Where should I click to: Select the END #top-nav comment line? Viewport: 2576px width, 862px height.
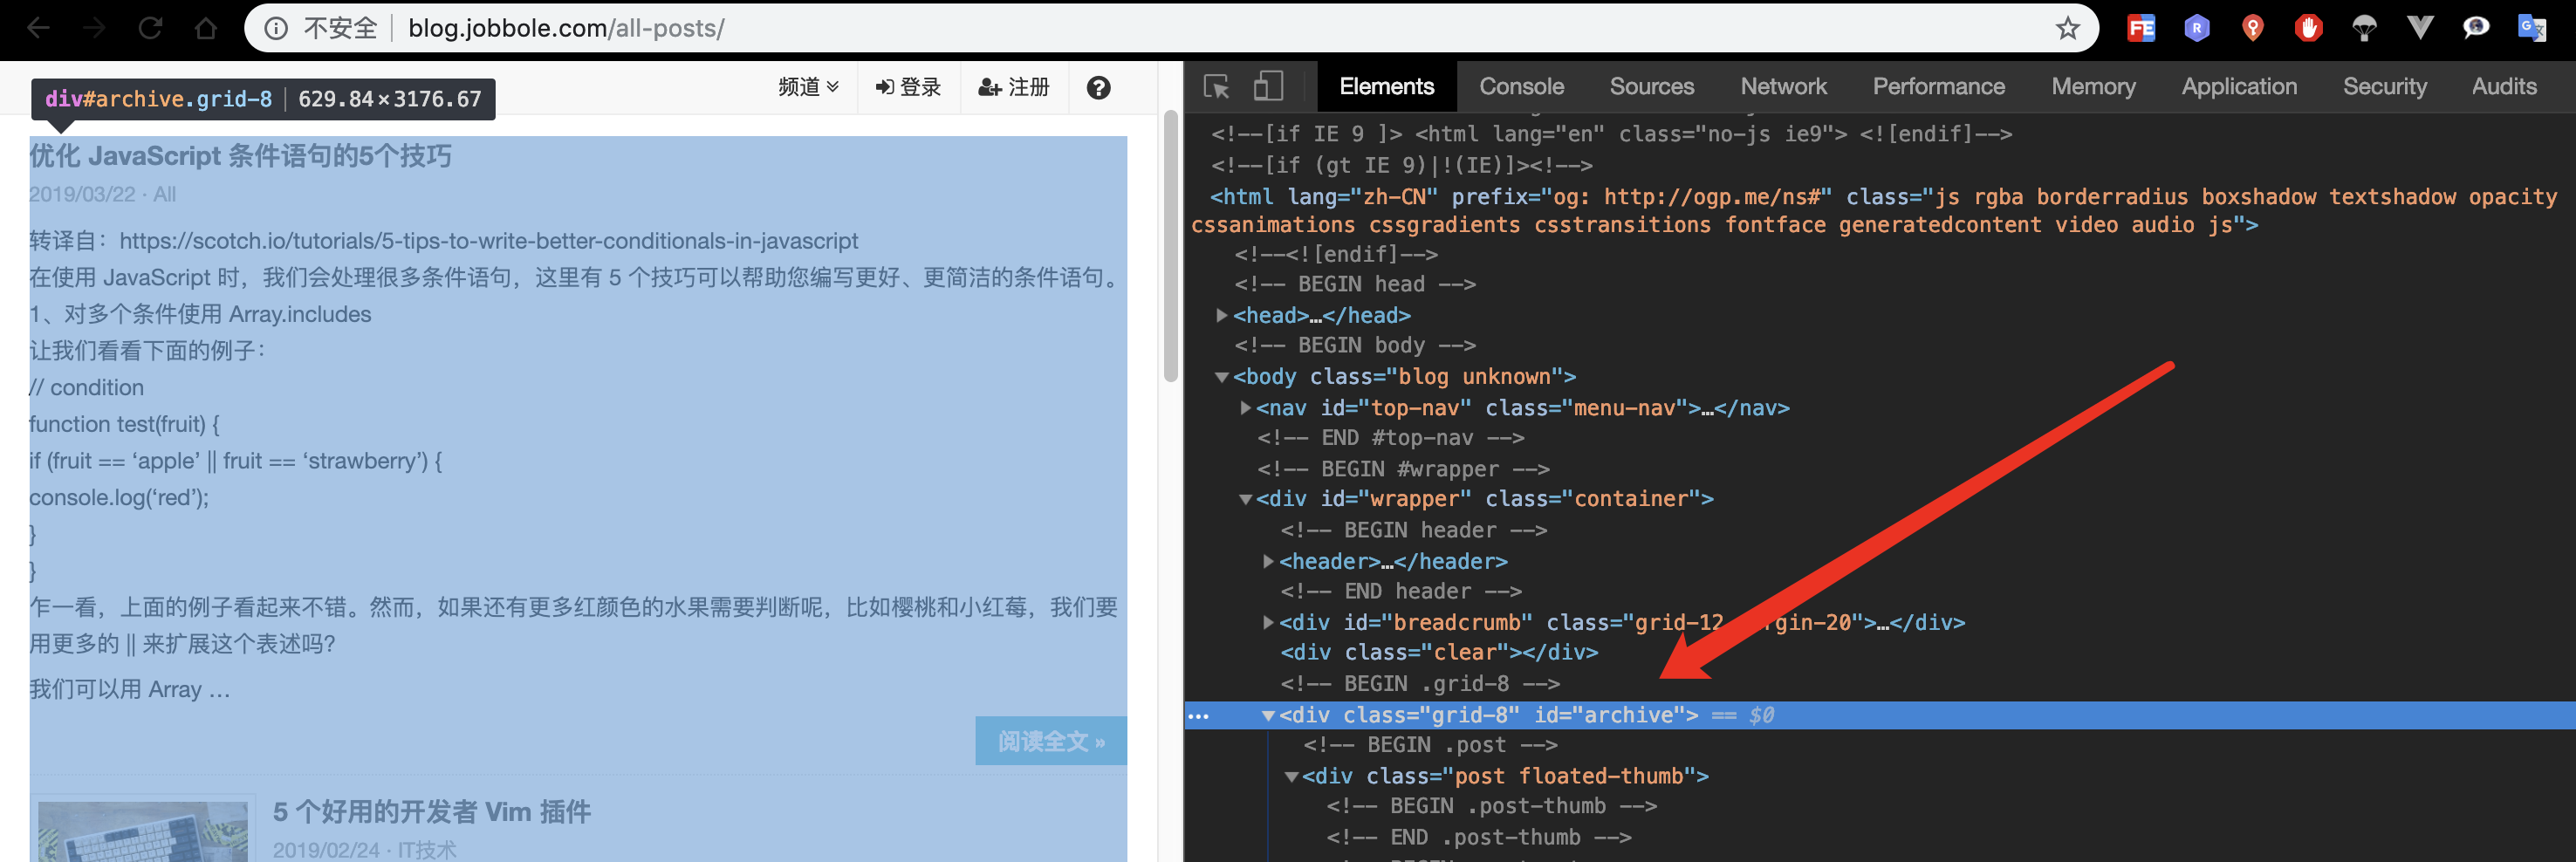pos(1391,438)
